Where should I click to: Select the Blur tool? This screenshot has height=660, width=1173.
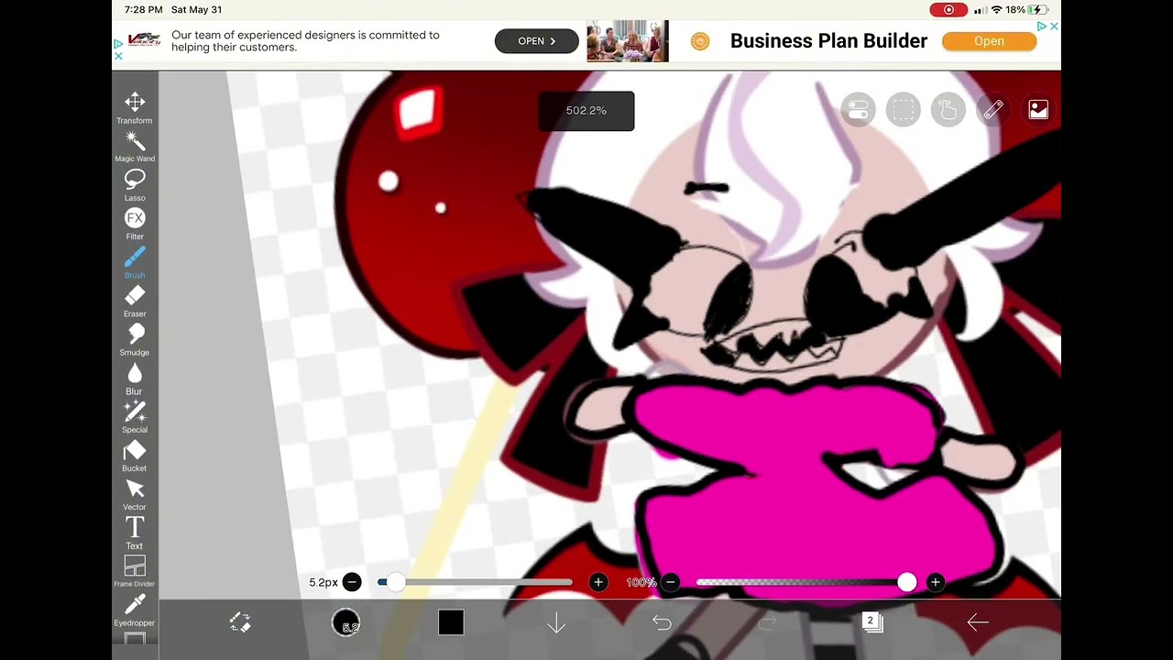point(135,378)
